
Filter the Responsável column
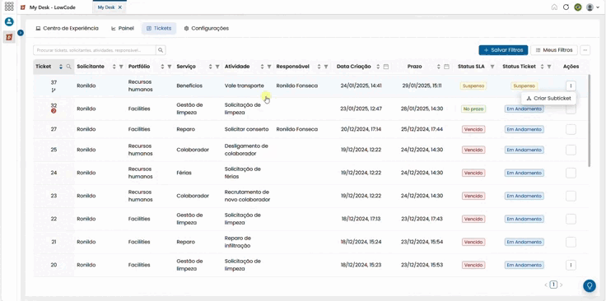[326, 67]
